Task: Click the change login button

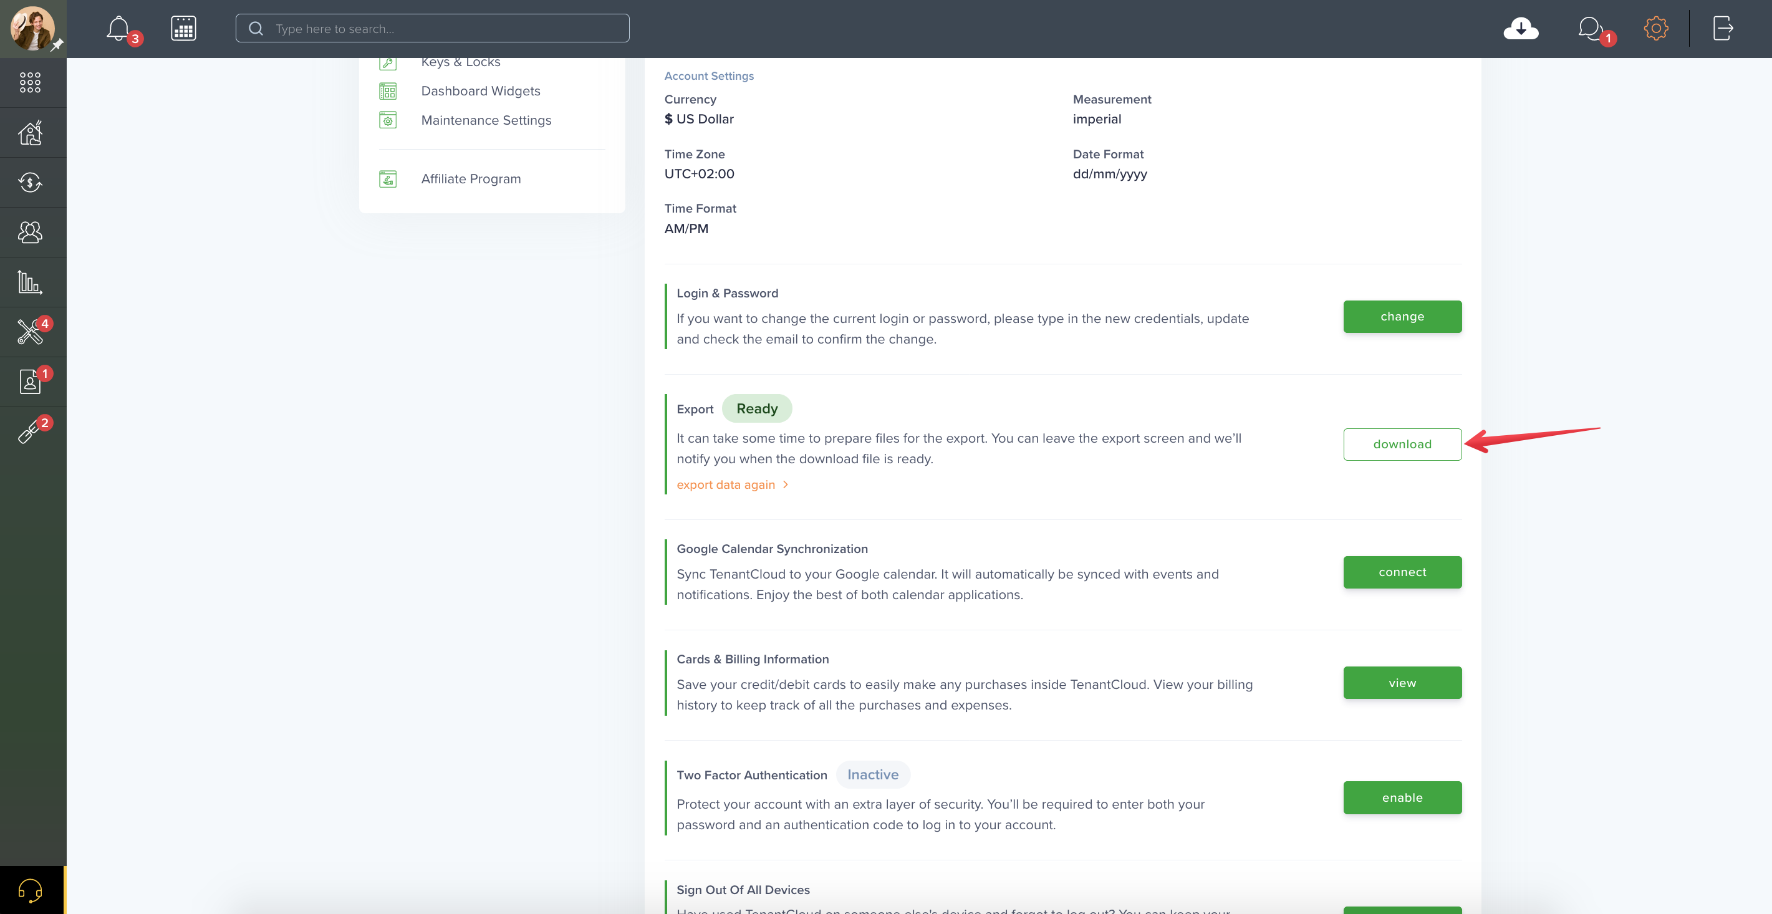Action: pos(1402,316)
